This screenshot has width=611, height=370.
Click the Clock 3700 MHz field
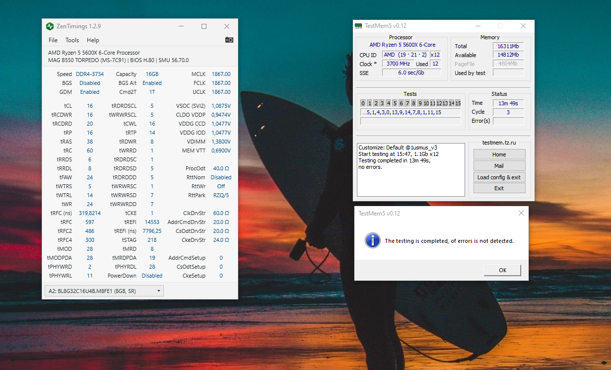[398, 64]
